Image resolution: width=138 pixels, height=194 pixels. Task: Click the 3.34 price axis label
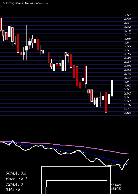point(128,62)
